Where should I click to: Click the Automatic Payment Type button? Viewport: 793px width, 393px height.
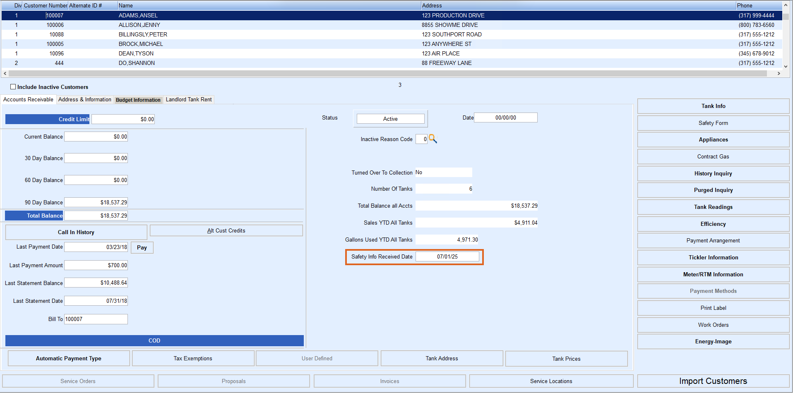pyautogui.click(x=69, y=359)
